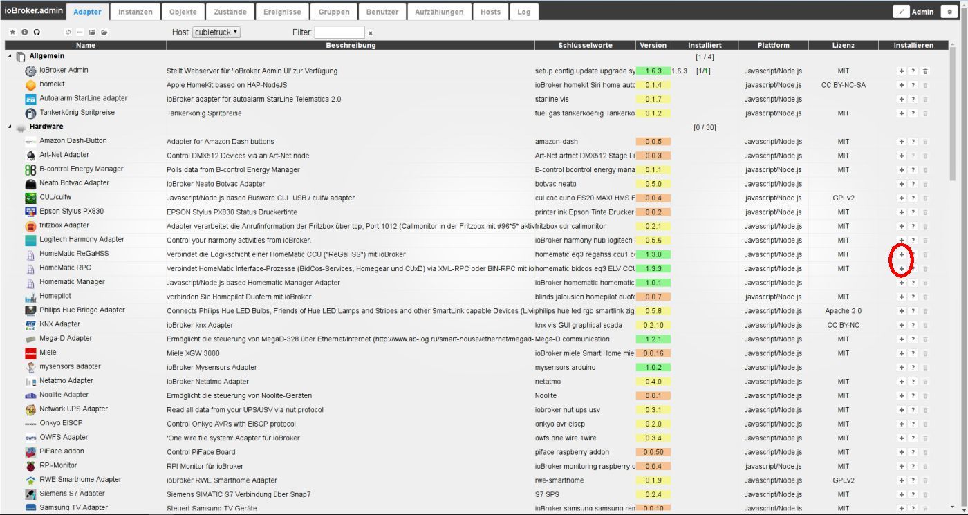Image resolution: width=968 pixels, height=515 pixels.
Task: Click the Apache 2.0 license cell
Action: pyautogui.click(x=843, y=311)
